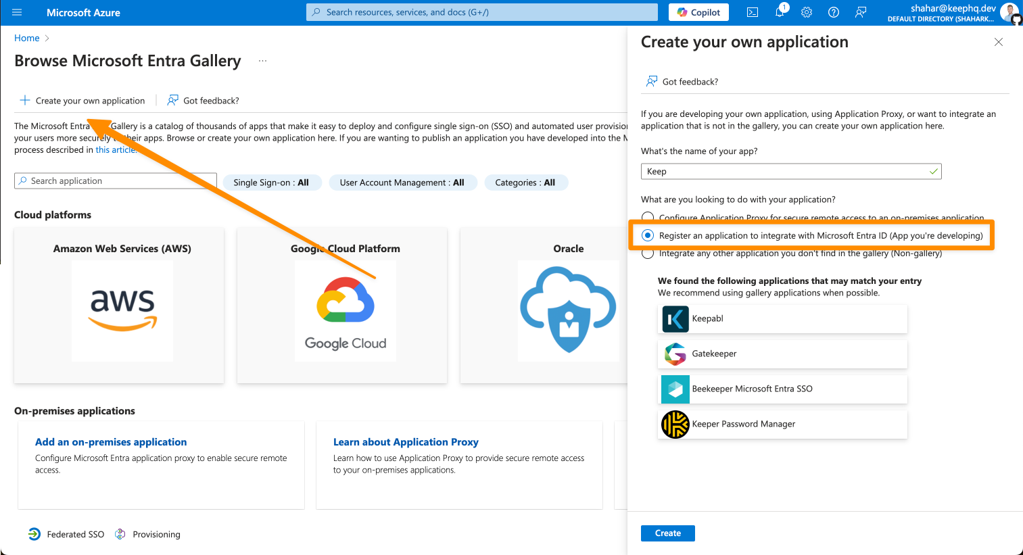Image resolution: width=1023 pixels, height=555 pixels.
Task: Open the Single Sign-on filter
Action: point(271,183)
